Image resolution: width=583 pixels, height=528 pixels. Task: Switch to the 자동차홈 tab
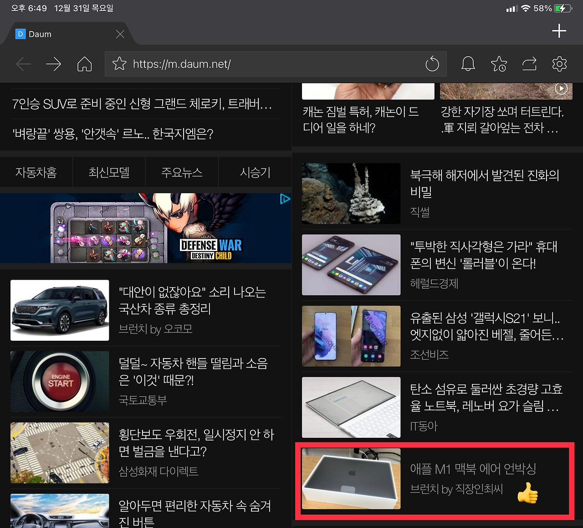pyautogui.click(x=36, y=172)
